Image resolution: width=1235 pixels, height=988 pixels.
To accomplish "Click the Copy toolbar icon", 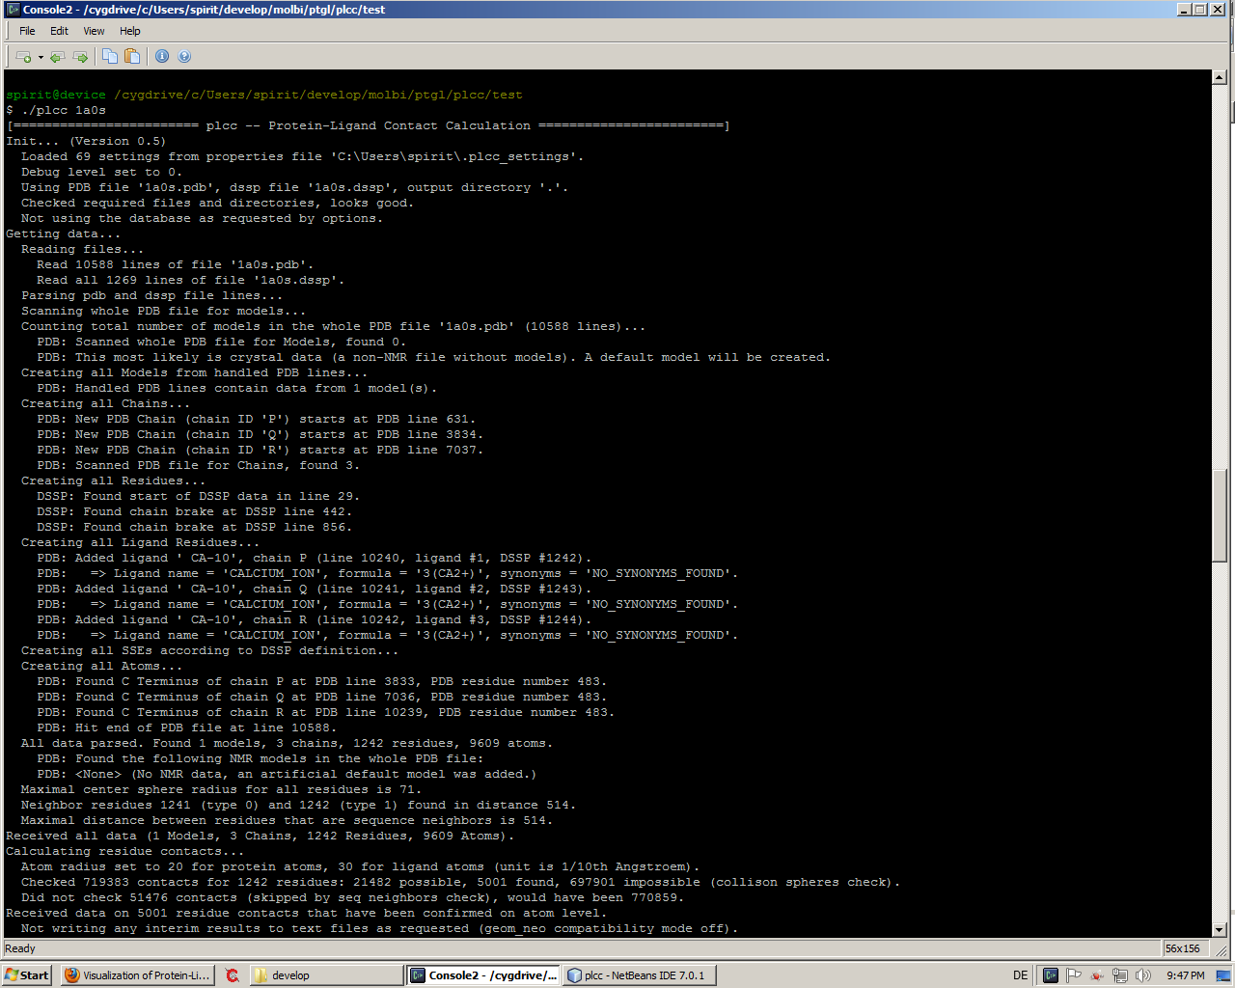I will [110, 56].
